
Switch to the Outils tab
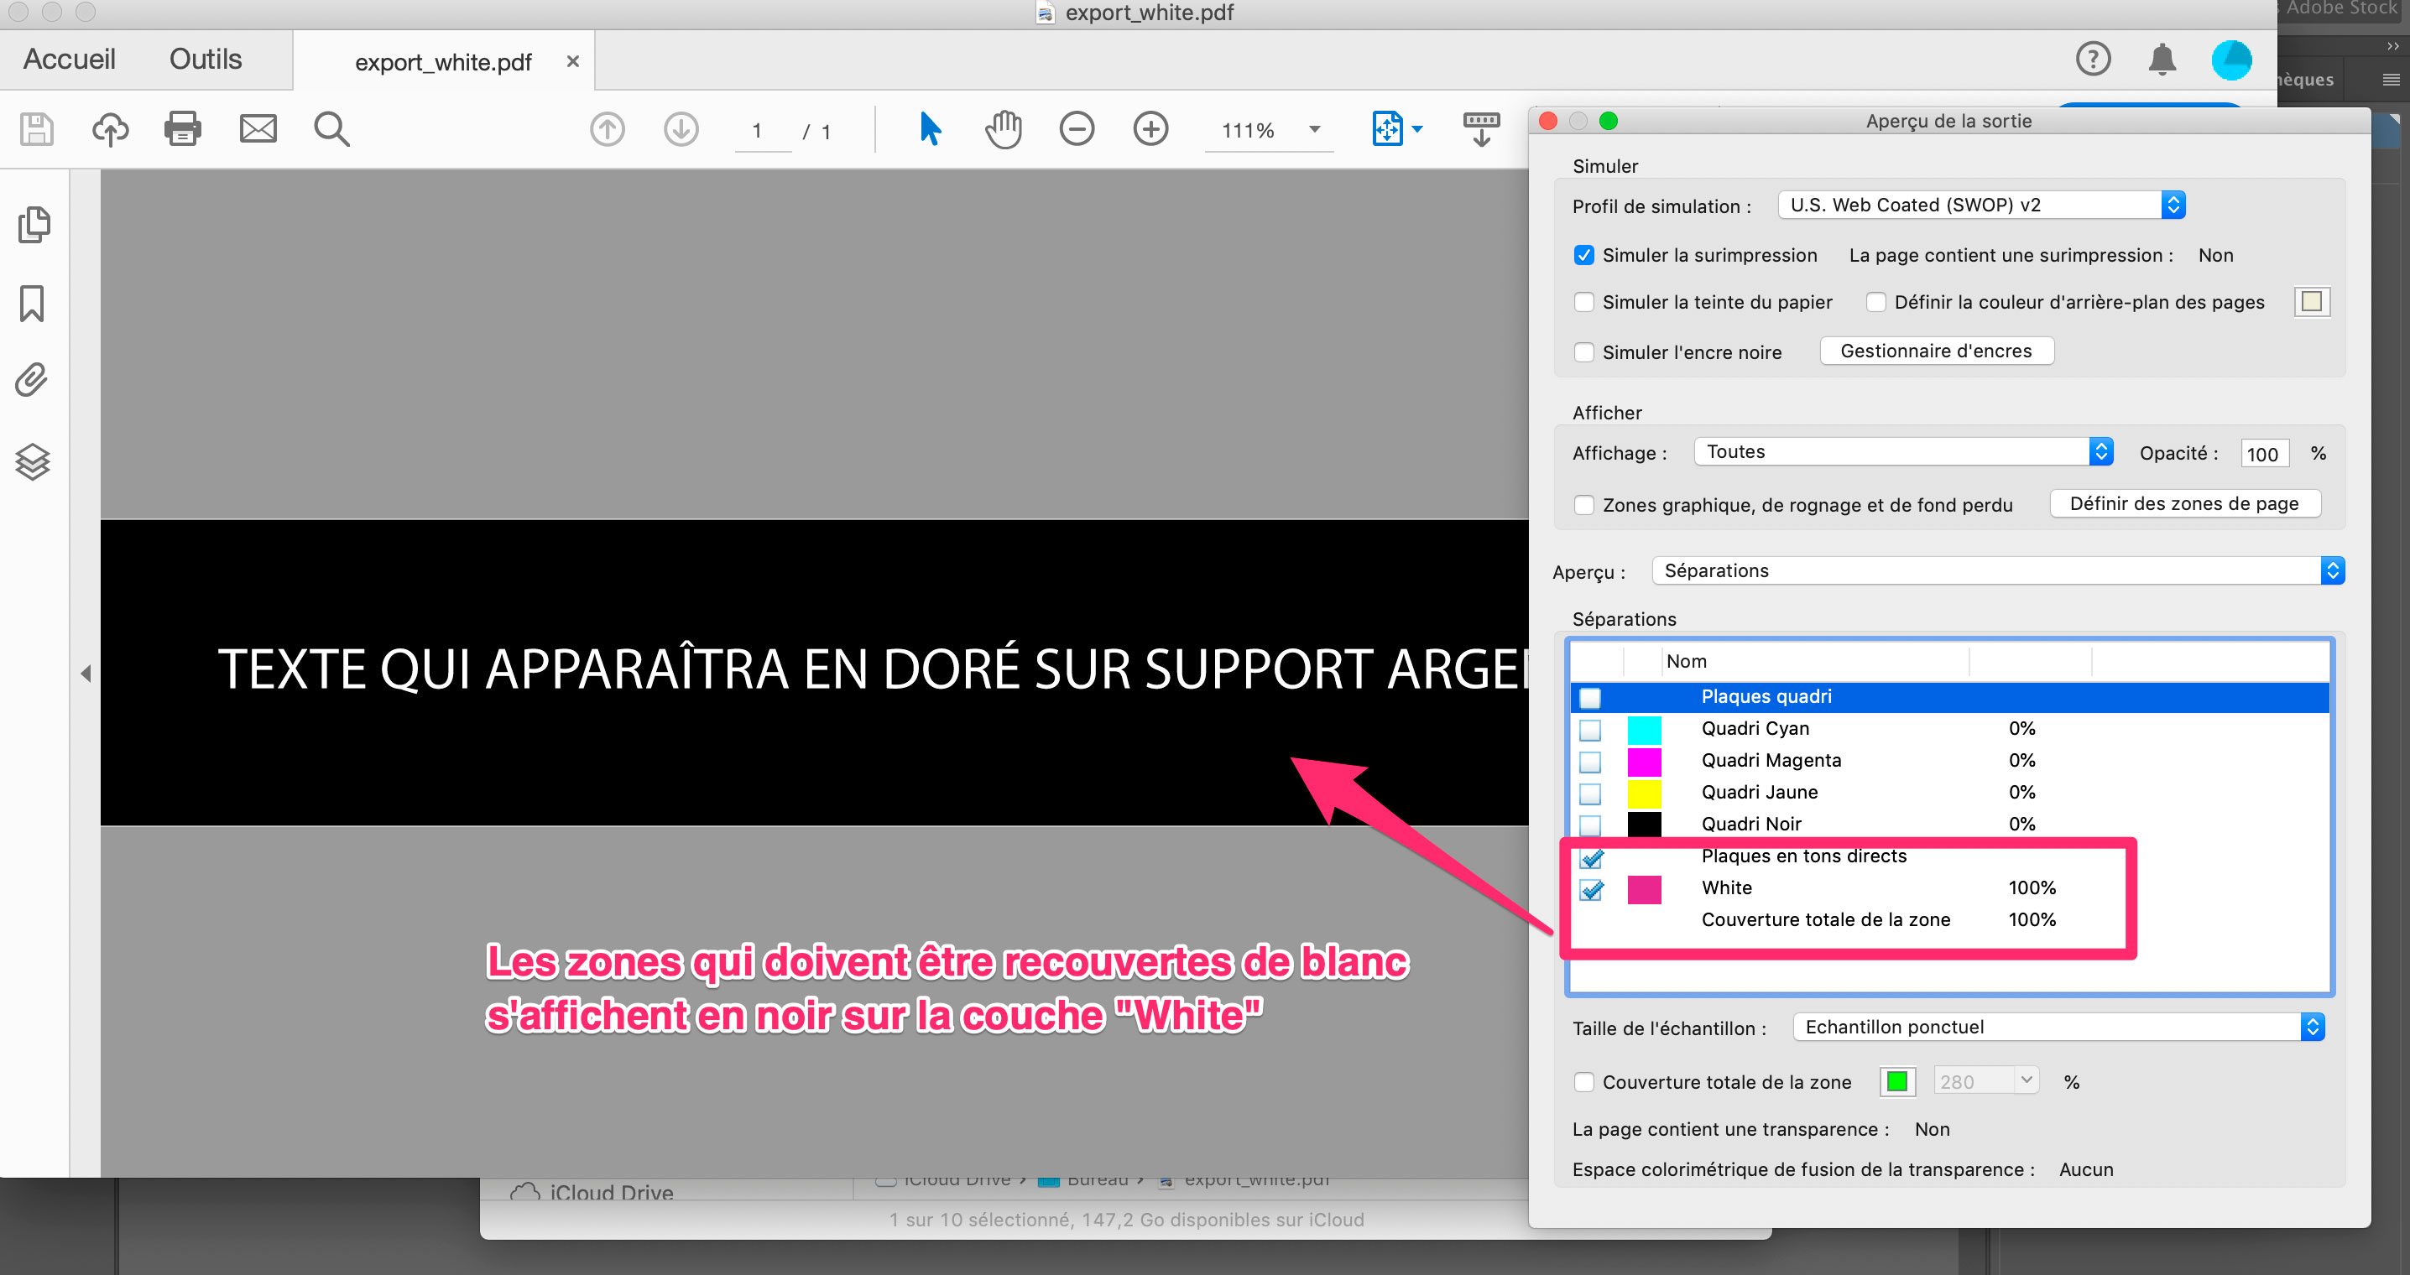[x=205, y=58]
